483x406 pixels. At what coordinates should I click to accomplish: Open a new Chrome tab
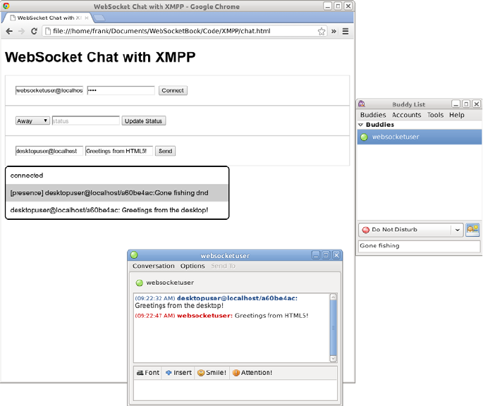click(99, 18)
